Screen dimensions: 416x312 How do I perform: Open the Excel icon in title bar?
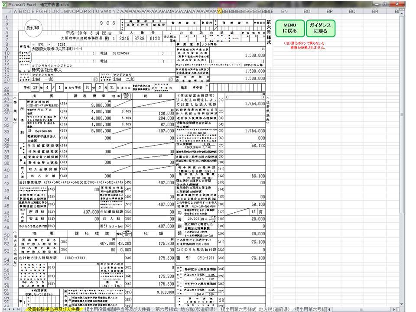[x=5, y=4]
